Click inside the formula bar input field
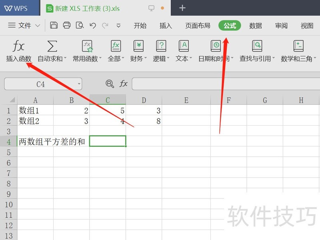 [224, 84]
